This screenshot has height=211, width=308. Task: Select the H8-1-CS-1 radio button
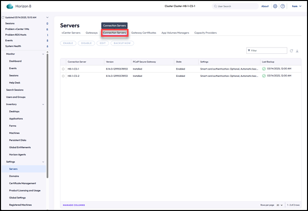pyautogui.click(x=63, y=69)
